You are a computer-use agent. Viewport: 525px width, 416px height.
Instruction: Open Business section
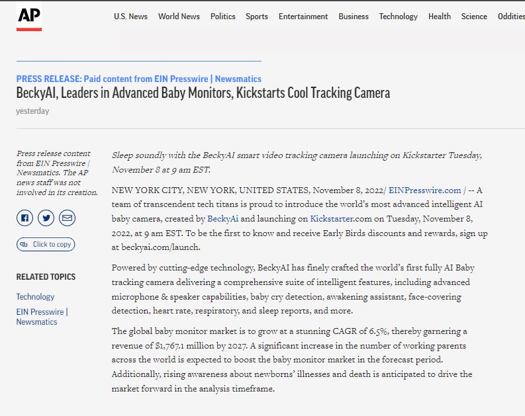point(354,17)
